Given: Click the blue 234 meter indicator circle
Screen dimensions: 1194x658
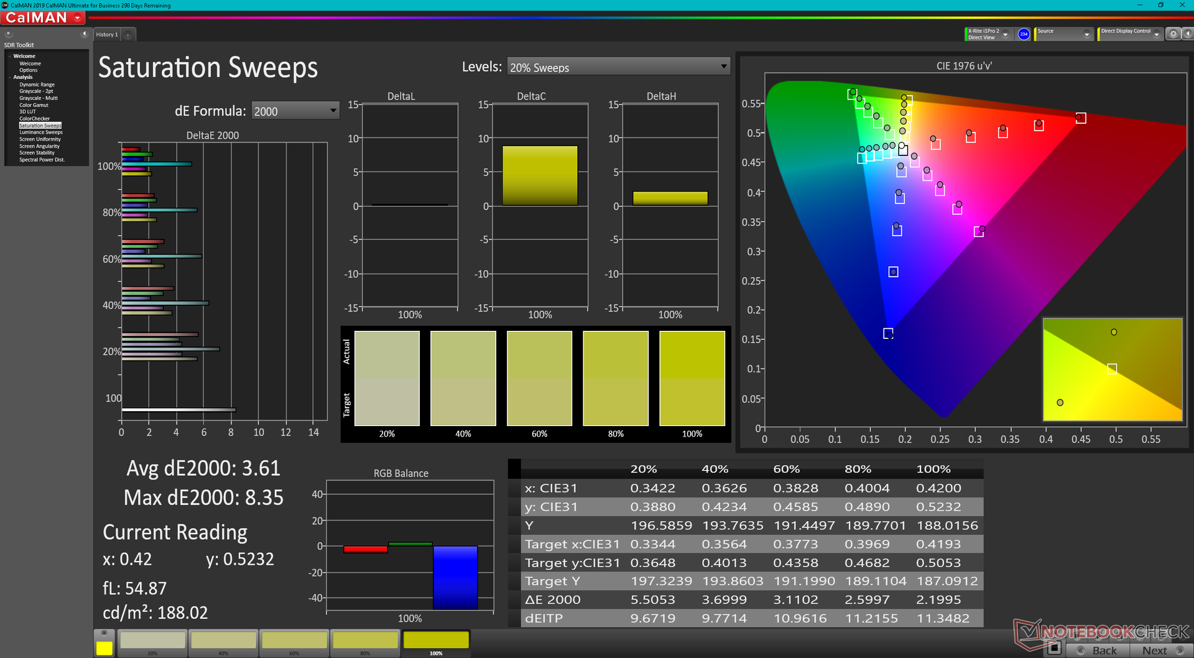Looking at the screenshot, I should (x=1024, y=34).
